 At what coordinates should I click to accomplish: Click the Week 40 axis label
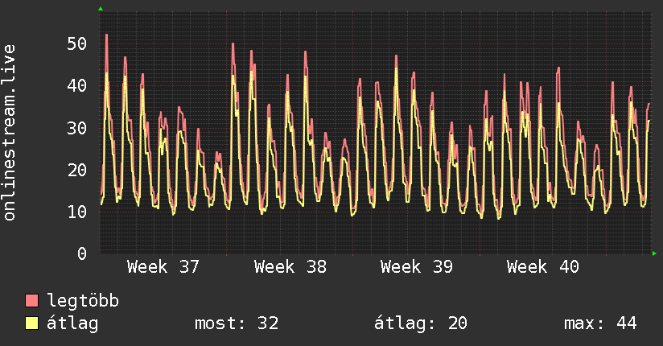pos(543,267)
